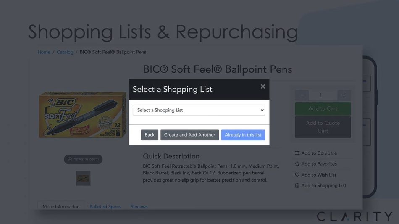399x224 pixels.
Task: Click Add to Quote Cart button
Action: point(323,127)
